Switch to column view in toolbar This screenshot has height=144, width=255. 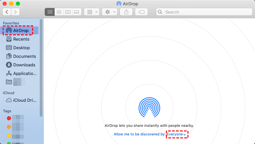(x=68, y=12)
